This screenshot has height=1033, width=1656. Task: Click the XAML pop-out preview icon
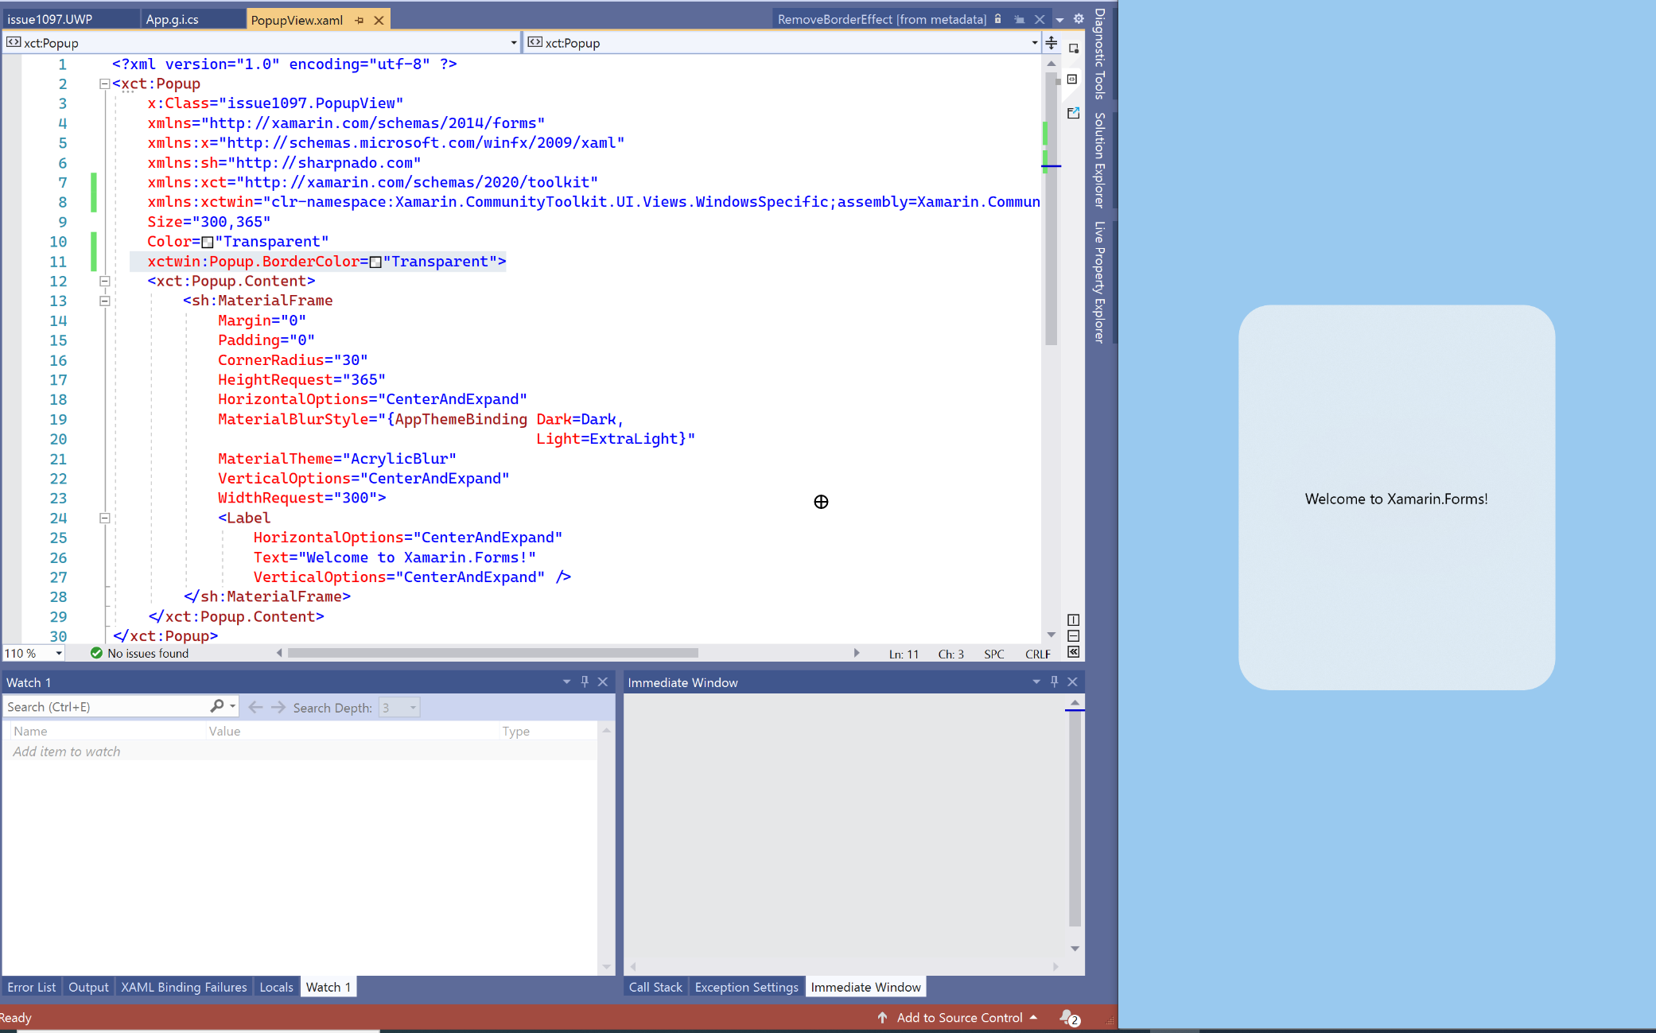tap(1073, 114)
